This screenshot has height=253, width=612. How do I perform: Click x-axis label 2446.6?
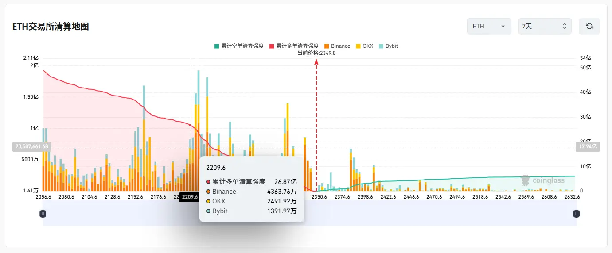click(411, 197)
